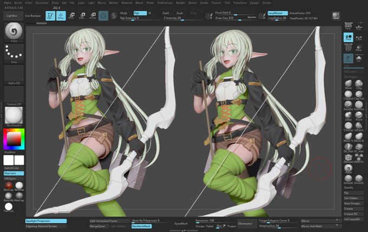Select the DamStandard brush
This screenshot has height=232, width=368.
359,106
